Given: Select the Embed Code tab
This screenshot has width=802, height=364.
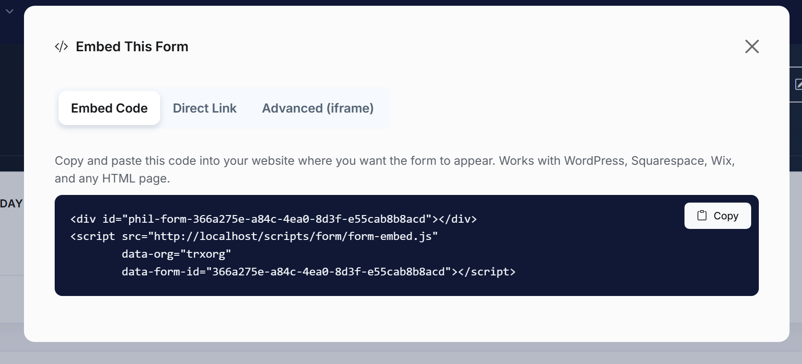Looking at the screenshot, I should pos(109,108).
